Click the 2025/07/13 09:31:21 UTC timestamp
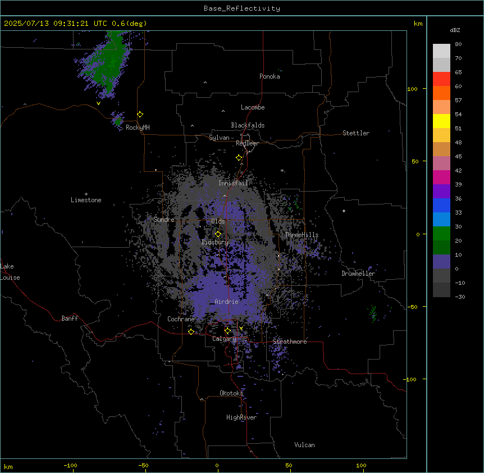Viewport: 484px width, 473px height. coord(55,24)
